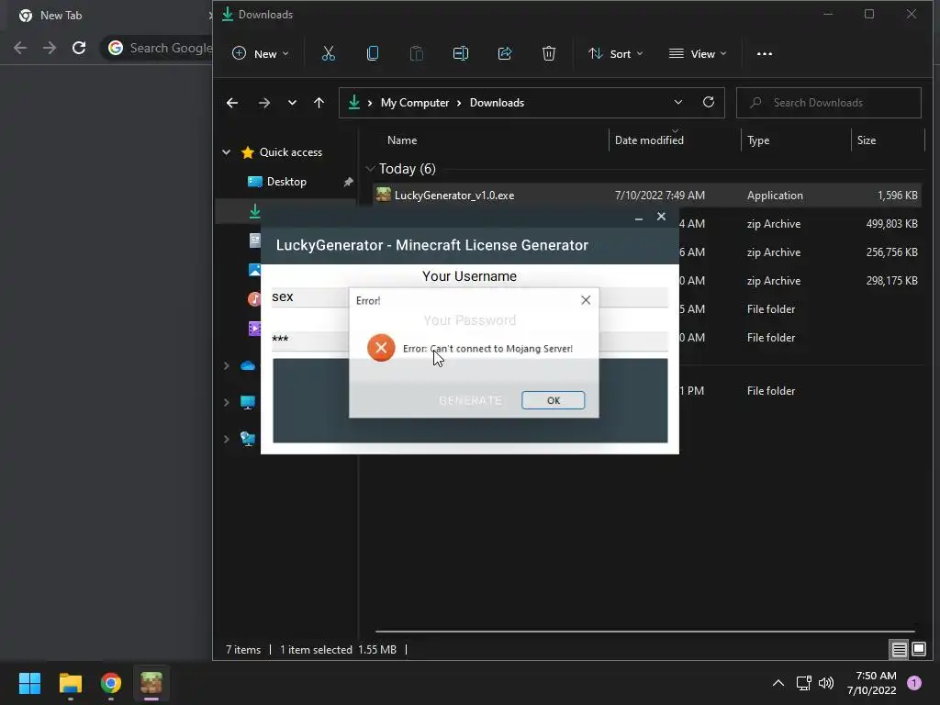Click the Chrome back arrow
Viewport: 940px width, 705px height.
click(x=20, y=48)
